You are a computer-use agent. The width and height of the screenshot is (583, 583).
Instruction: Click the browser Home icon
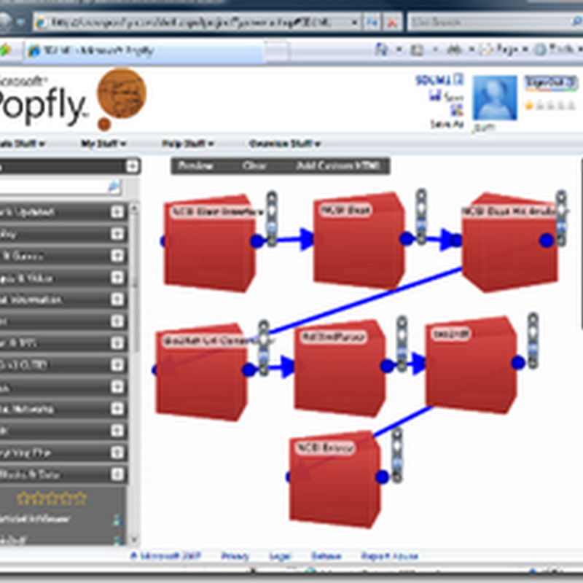point(381,49)
